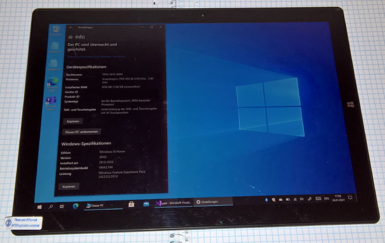Click the 'Produkt-ID' label

click(x=72, y=97)
